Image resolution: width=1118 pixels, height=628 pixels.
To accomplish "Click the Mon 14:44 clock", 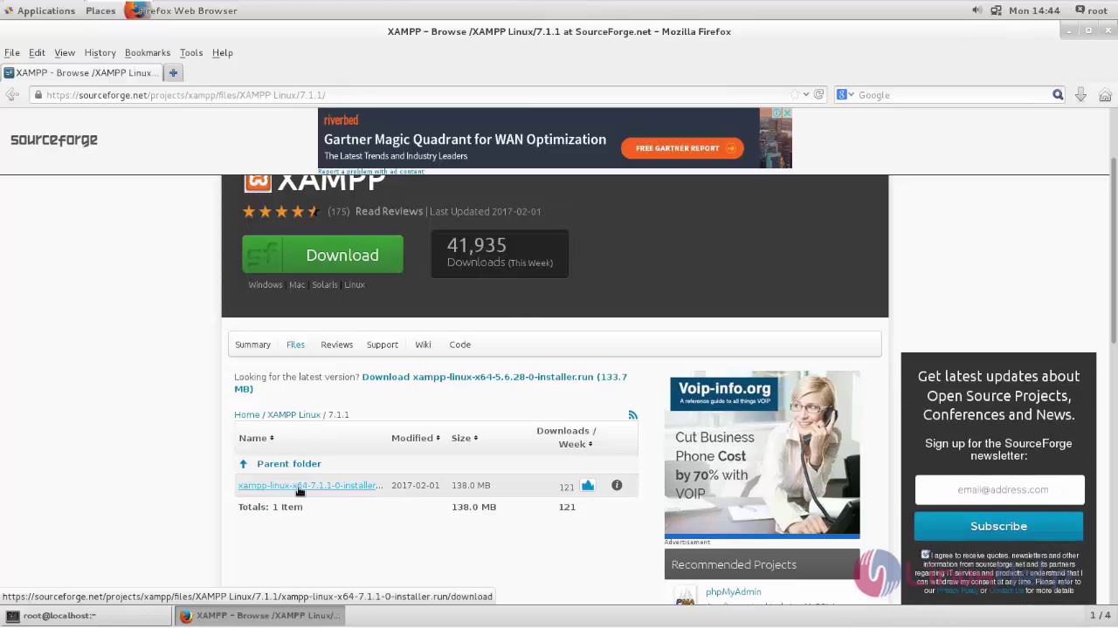I will [x=1034, y=10].
